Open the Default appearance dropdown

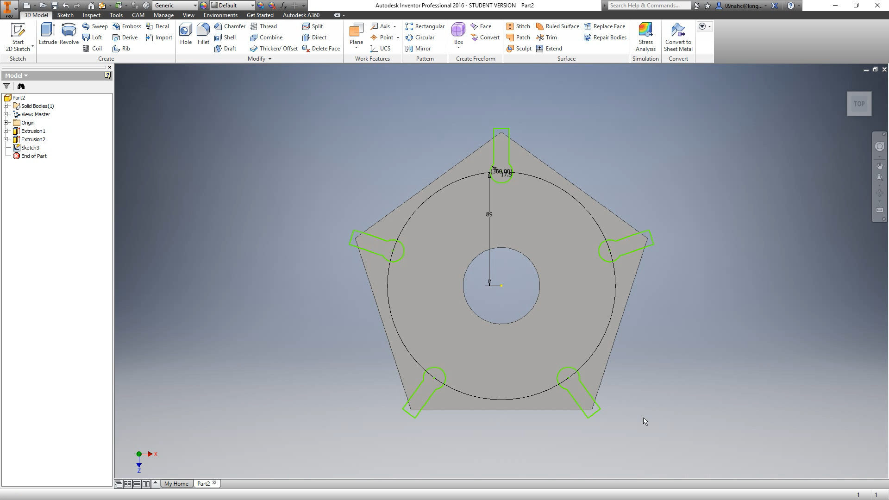232,6
